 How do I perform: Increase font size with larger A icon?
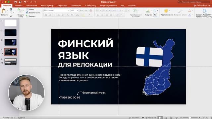(x=81, y=10)
